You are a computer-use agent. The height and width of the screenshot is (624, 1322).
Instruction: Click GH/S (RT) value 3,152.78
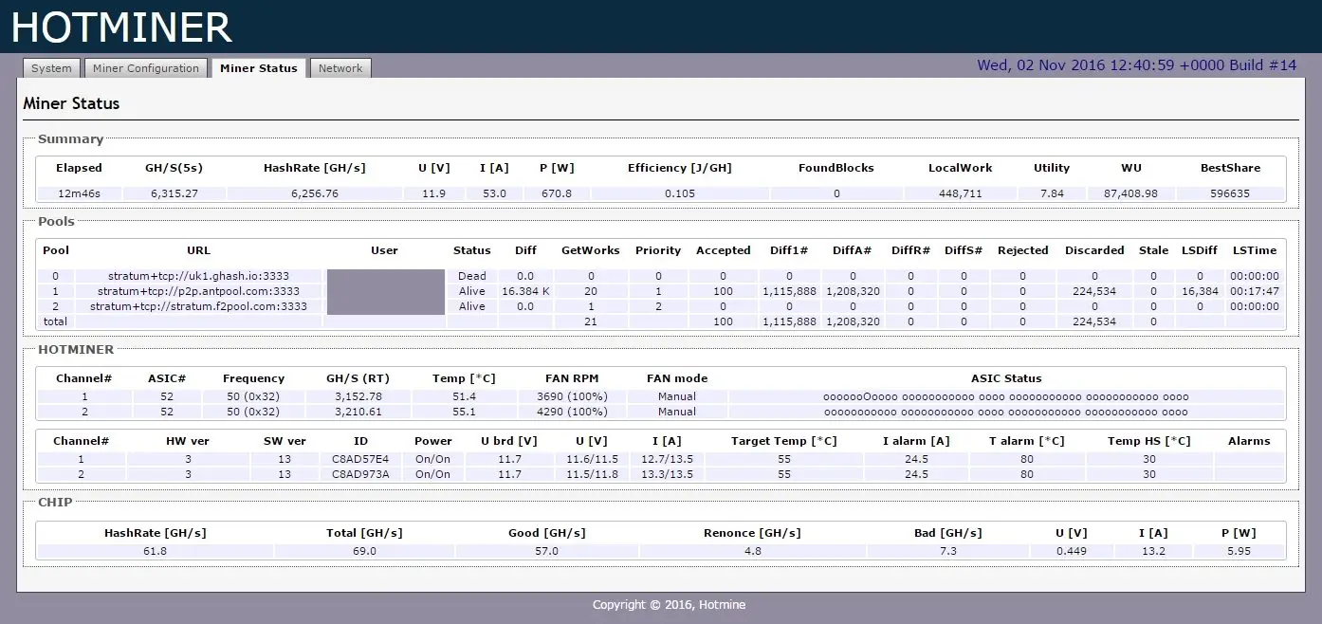[x=358, y=396]
